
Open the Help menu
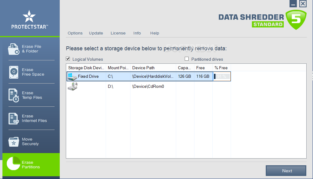pyautogui.click(x=155, y=33)
